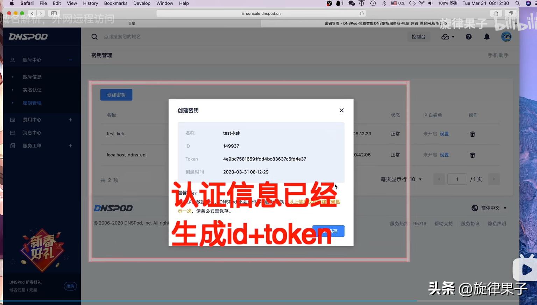
Task: Delete the test-kek key with trash icon
Action: [x=472, y=134]
